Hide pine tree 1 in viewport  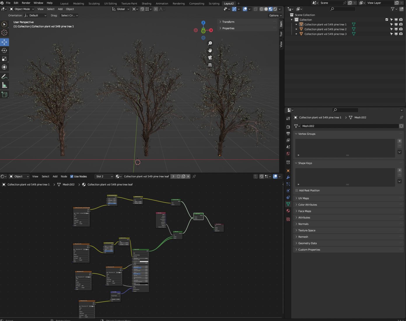click(396, 25)
